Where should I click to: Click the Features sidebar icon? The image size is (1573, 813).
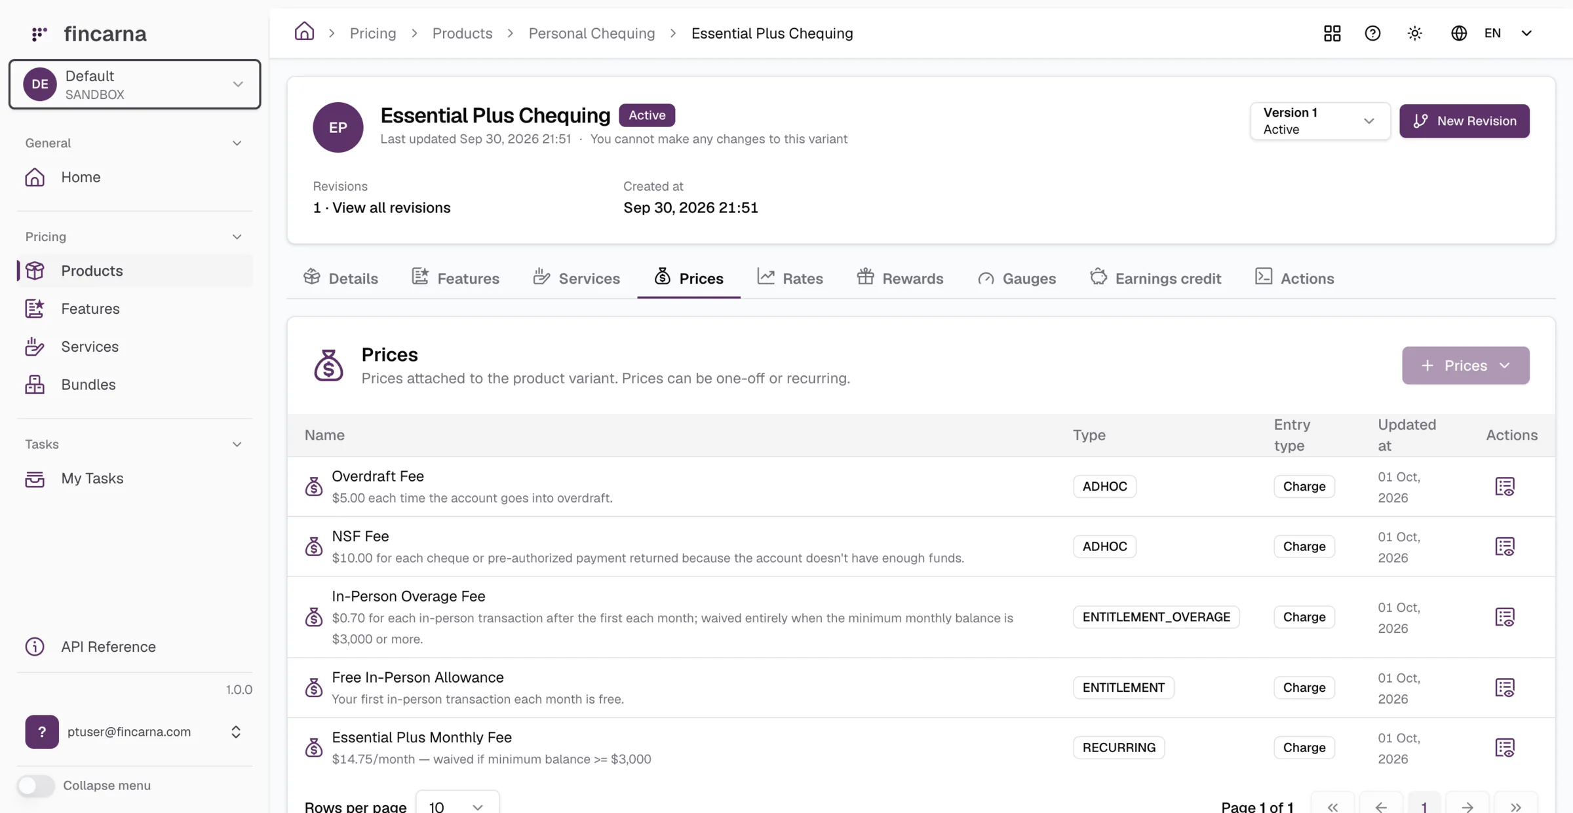point(35,309)
